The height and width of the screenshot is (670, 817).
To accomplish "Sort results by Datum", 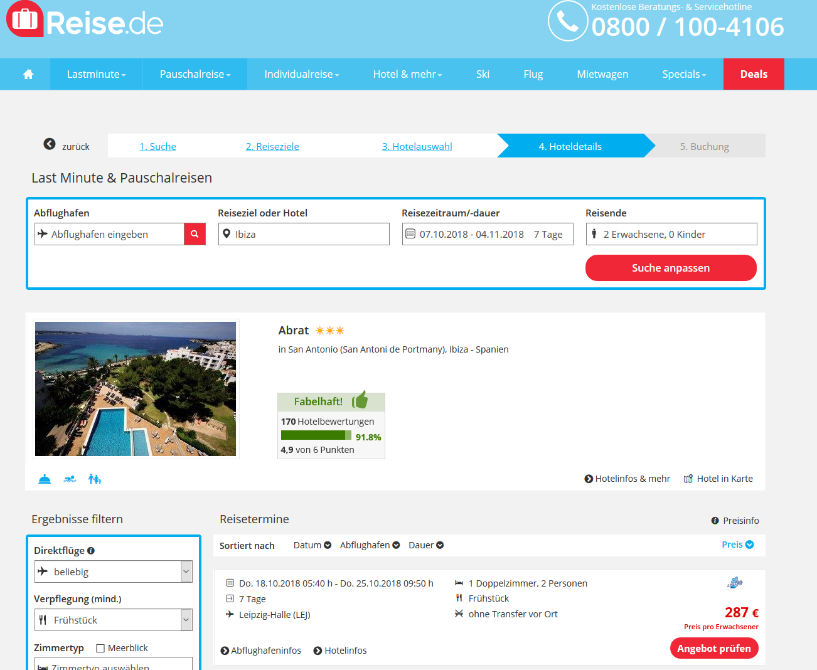I will (312, 545).
